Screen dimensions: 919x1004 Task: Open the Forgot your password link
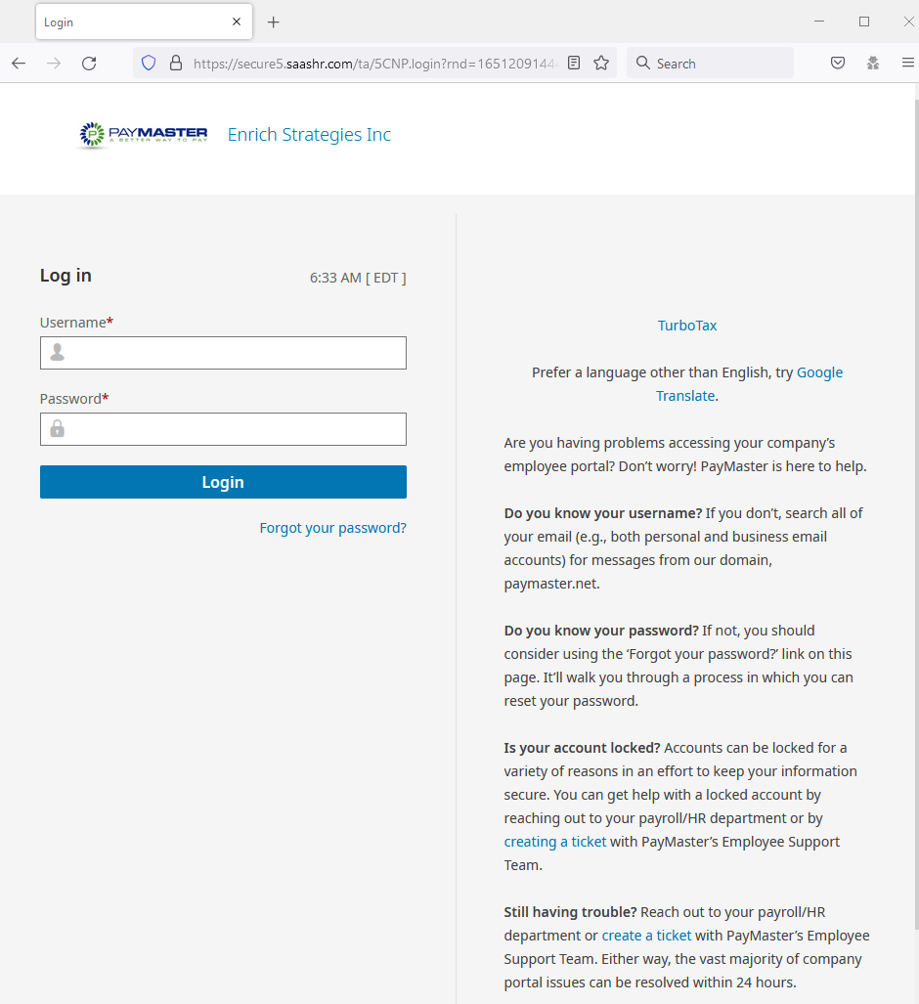pyautogui.click(x=332, y=527)
